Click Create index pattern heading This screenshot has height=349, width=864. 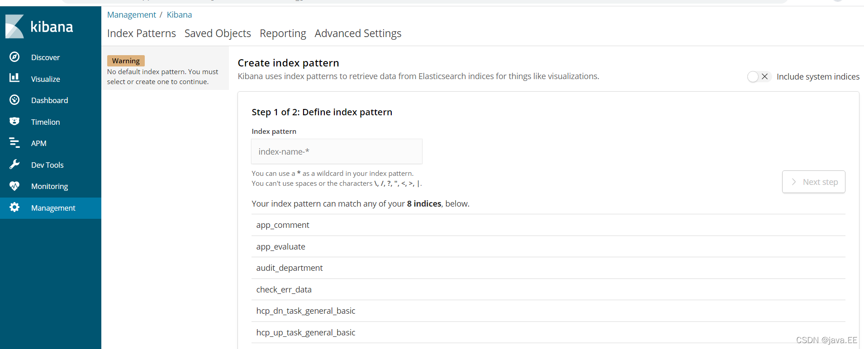click(288, 63)
